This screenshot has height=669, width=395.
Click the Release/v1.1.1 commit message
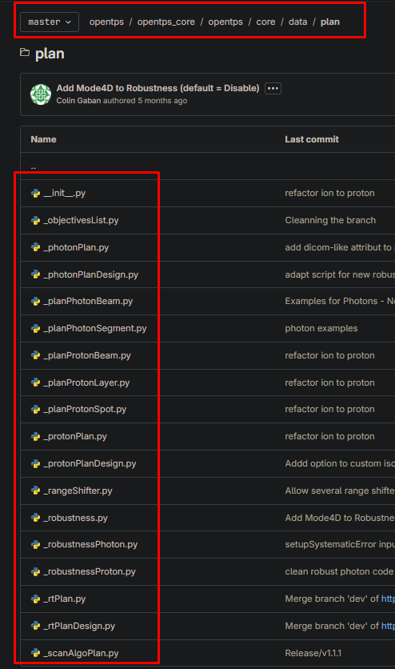click(313, 653)
